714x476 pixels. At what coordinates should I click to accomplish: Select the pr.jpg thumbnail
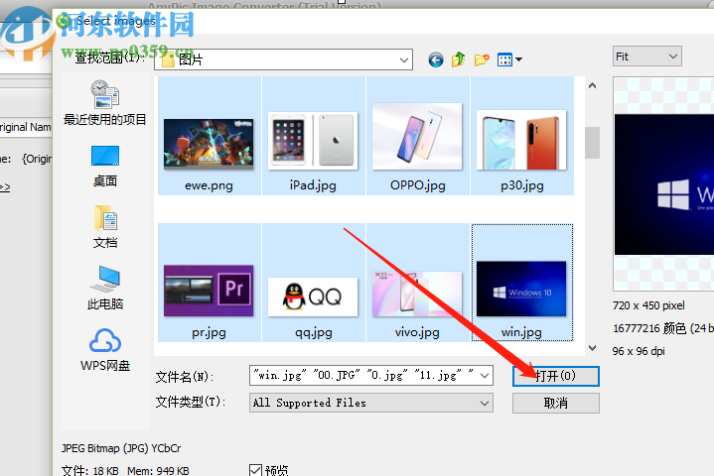(209, 291)
